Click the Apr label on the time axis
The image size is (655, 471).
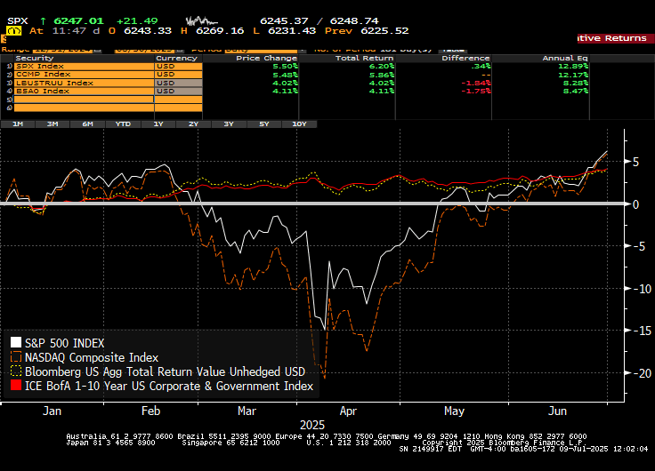click(348, 411)
